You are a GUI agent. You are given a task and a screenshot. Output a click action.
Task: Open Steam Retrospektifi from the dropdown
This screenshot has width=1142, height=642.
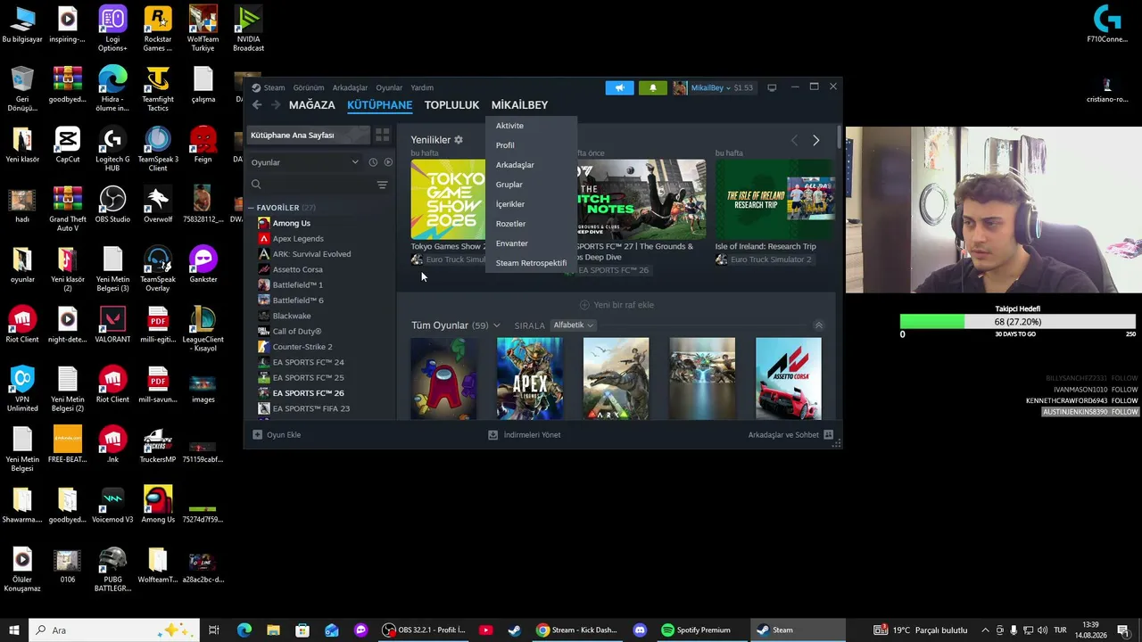[531, 263]
